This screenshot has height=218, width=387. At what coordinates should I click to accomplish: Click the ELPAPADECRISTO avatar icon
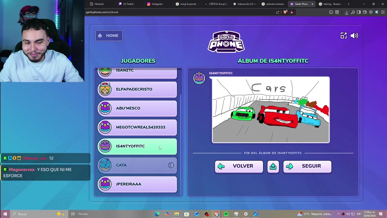105,89
